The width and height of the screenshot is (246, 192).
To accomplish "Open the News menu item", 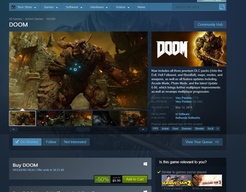I will pos(141,7).
